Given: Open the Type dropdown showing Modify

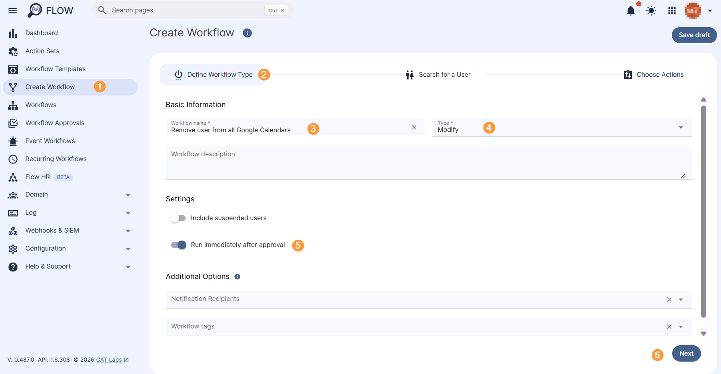Looking at the screenshot, I should 562,127.
